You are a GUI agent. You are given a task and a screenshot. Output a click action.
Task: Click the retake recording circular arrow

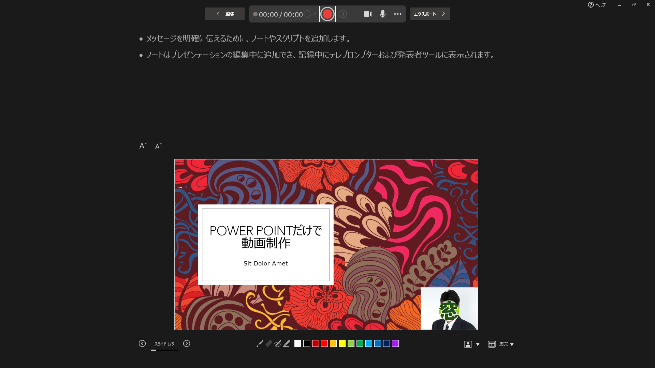click(307, 14)
